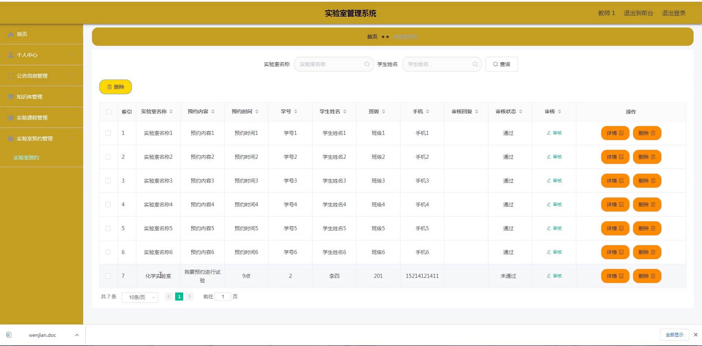Go to next page arrow
This screenshot has height=346, width=702.
[x=189, y=297]
